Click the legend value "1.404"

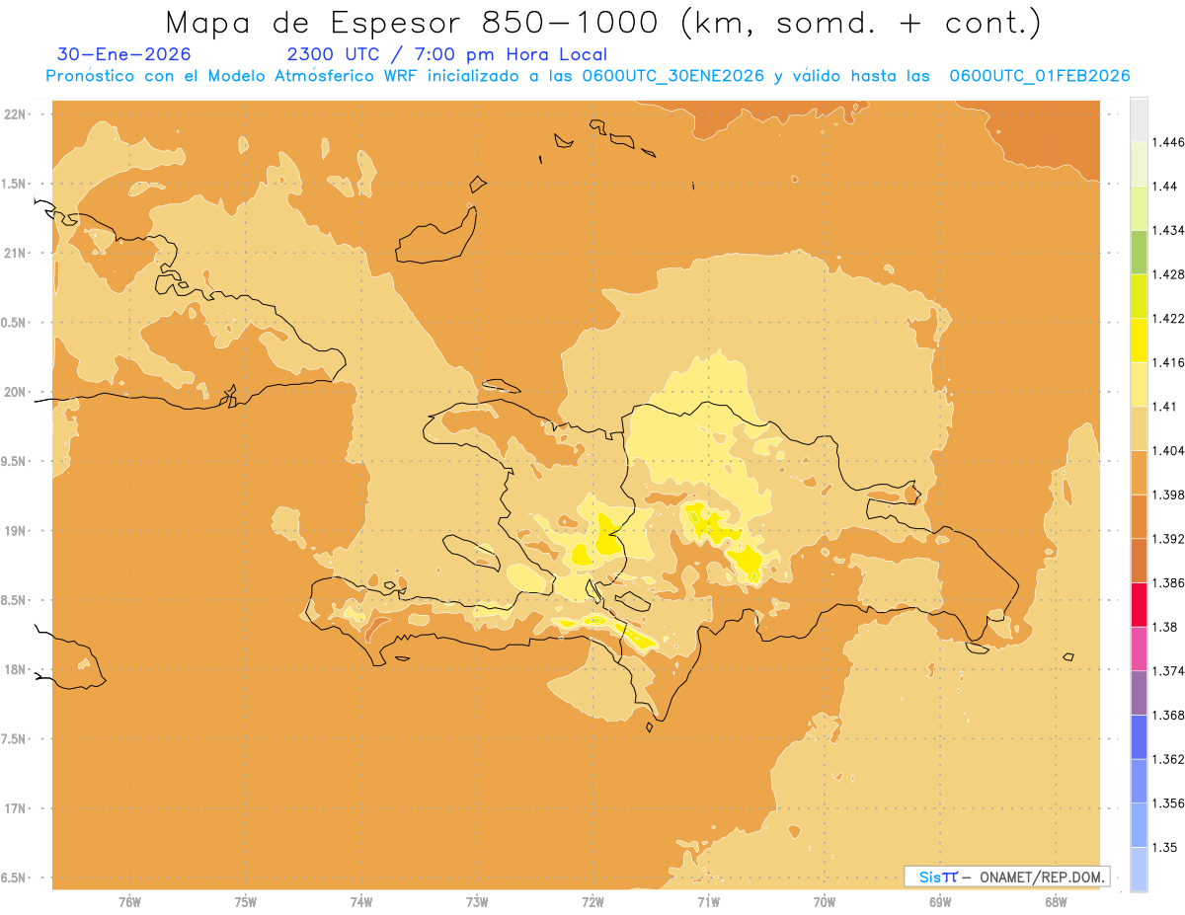coord(1168,450)
